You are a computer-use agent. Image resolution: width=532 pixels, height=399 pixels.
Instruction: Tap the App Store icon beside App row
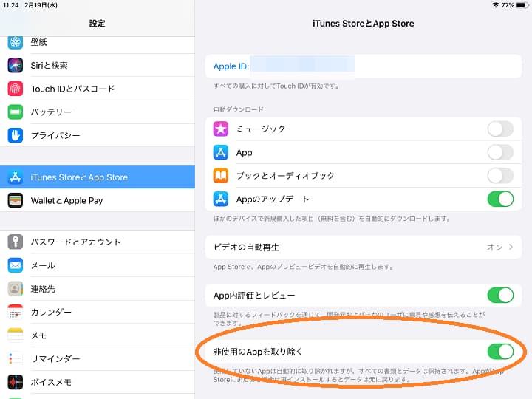click(221, 152)
